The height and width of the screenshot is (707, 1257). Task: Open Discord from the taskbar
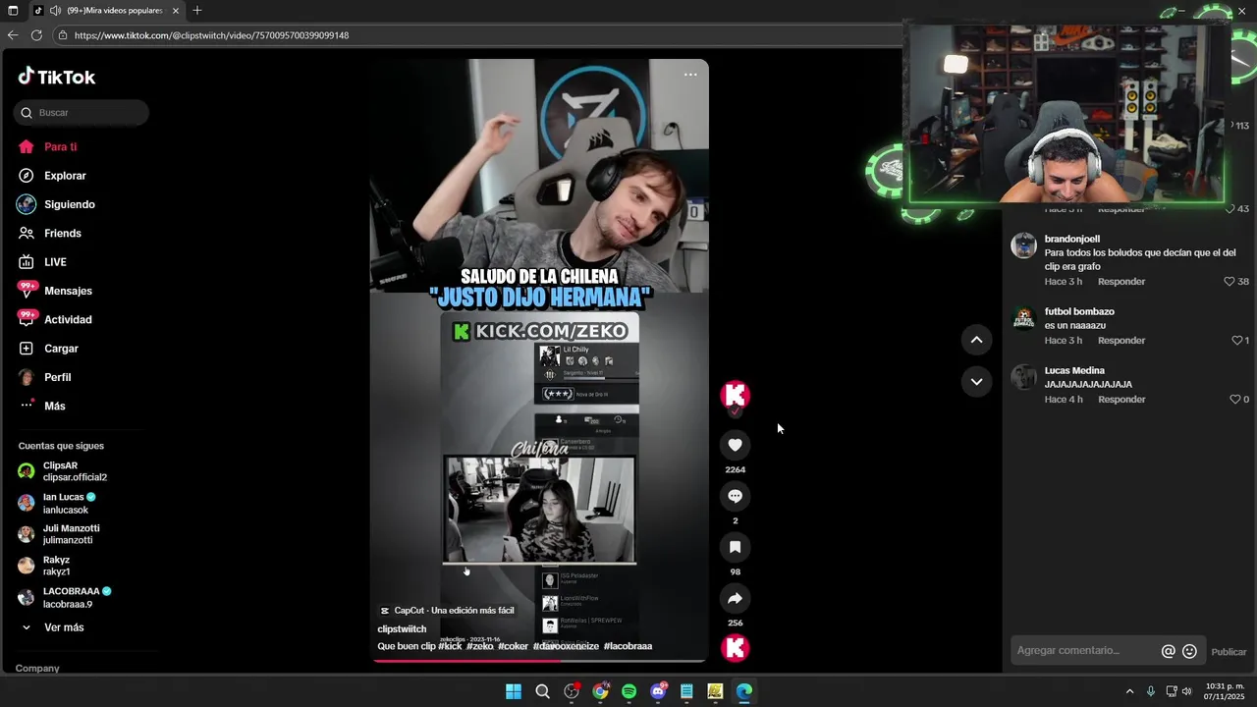pyautogui.click(x=658, y=691)
